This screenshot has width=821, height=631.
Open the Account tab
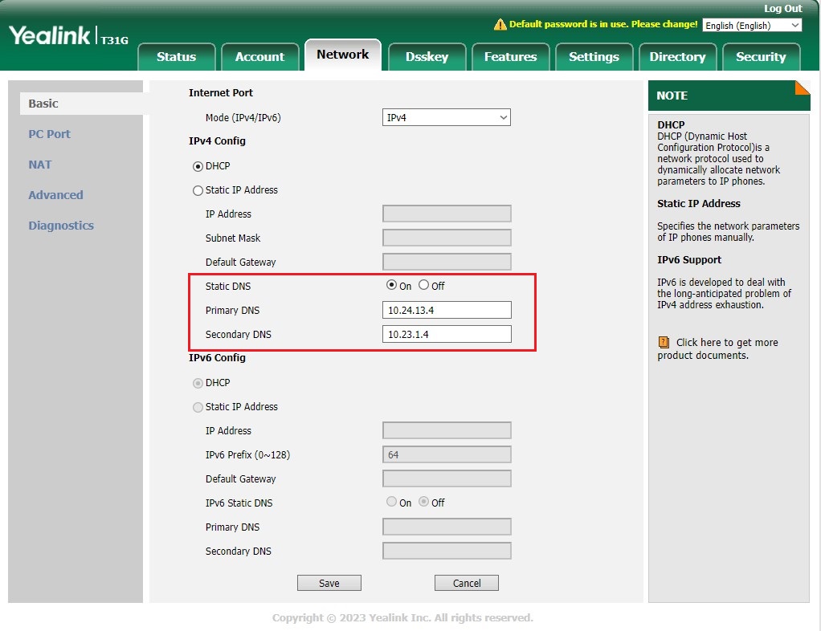click(259, 57)
